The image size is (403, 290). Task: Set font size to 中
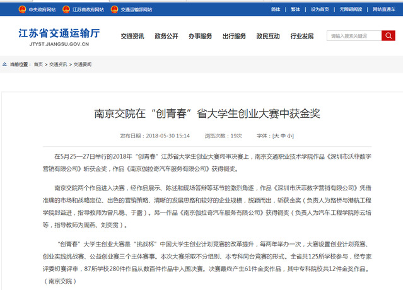tap(283, 136)
